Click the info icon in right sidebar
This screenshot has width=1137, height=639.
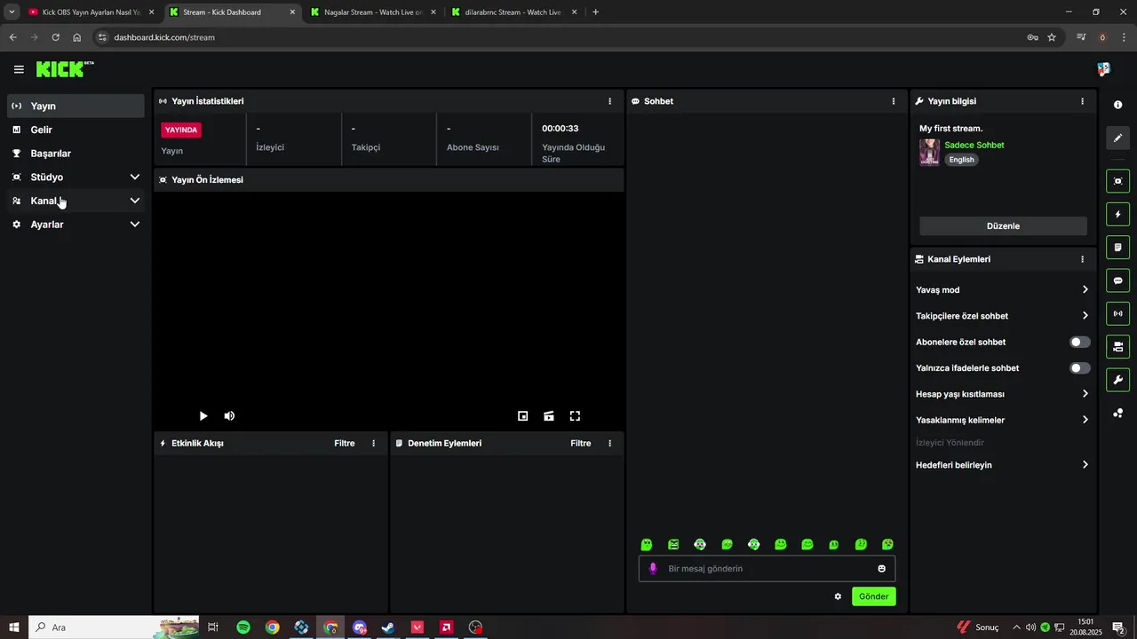click(x=1117, y=105)
